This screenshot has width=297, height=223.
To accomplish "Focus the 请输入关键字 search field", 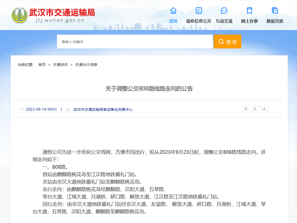I will point(135,42).
